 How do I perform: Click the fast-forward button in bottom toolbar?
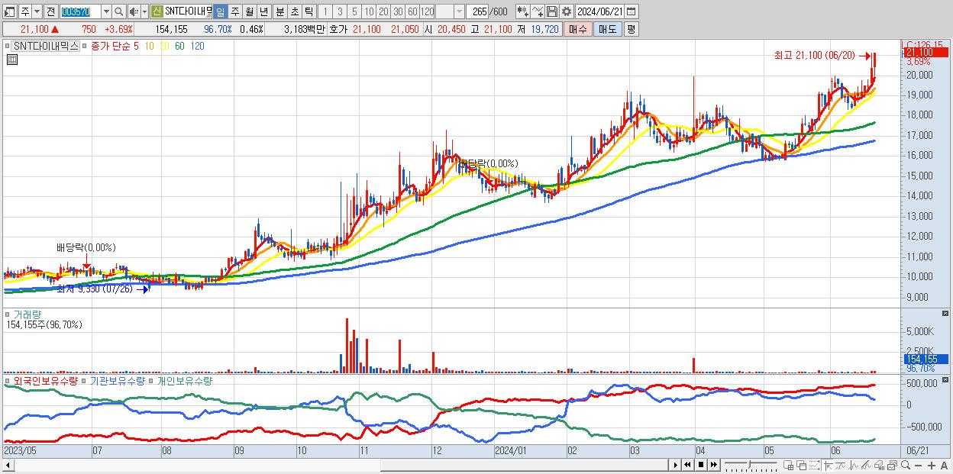click(x=713, y=465)
